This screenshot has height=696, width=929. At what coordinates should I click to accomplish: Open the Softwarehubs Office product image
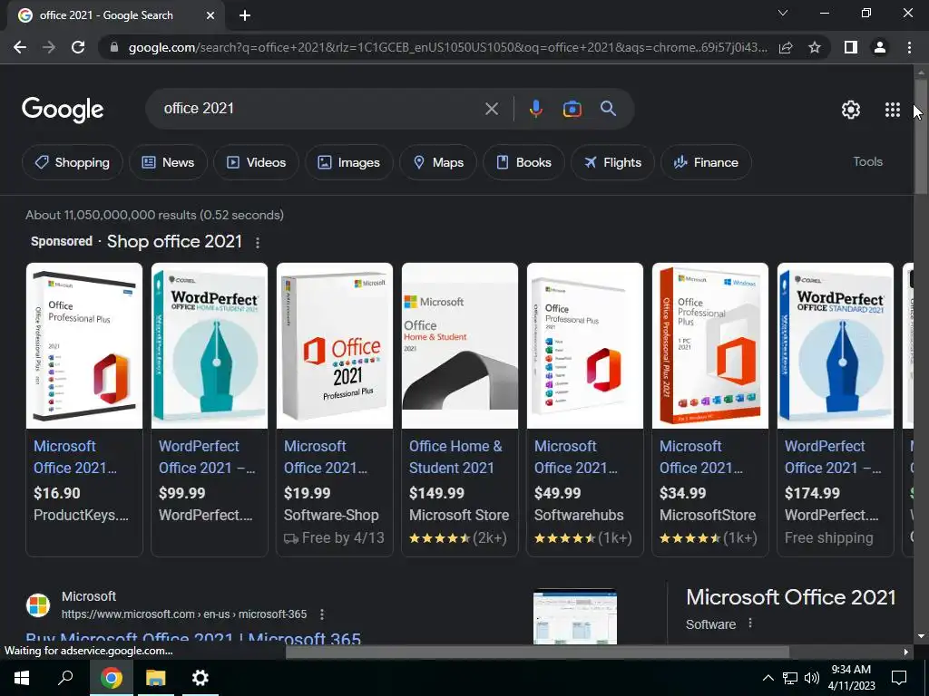click(x=585, y=345)
